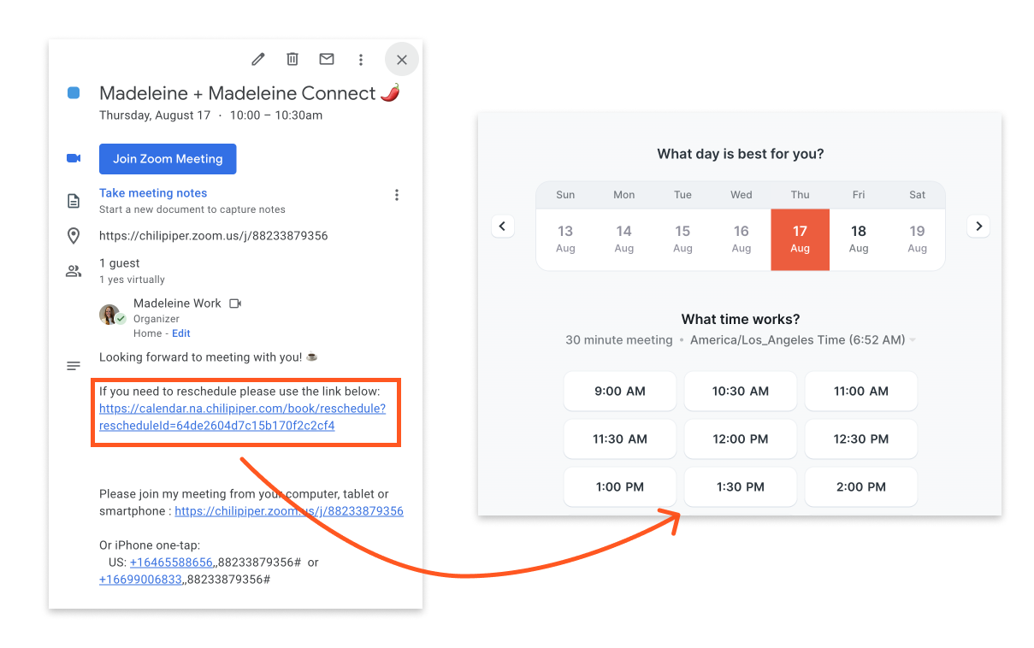Click the Join Zoom Meeting button
This screenshot has height=648, width=1034.
pyautogui.click(x=168, y=159)
